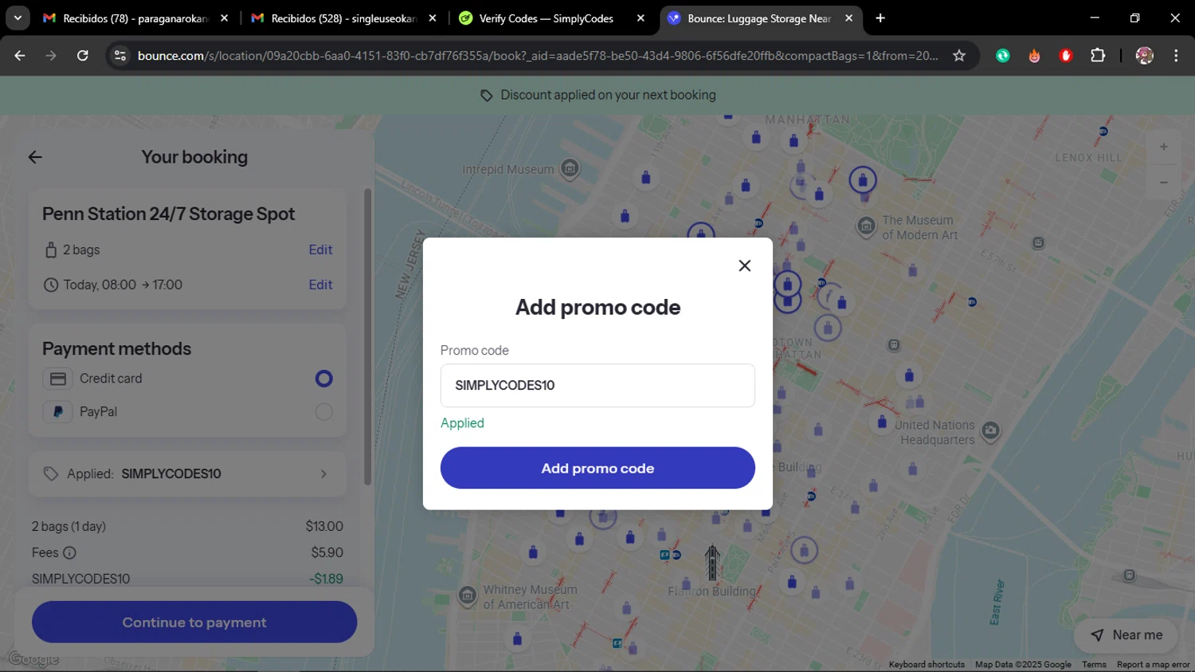Click the '-$1.89' discount amount
1195x672 pixels.
click(326, 579)
